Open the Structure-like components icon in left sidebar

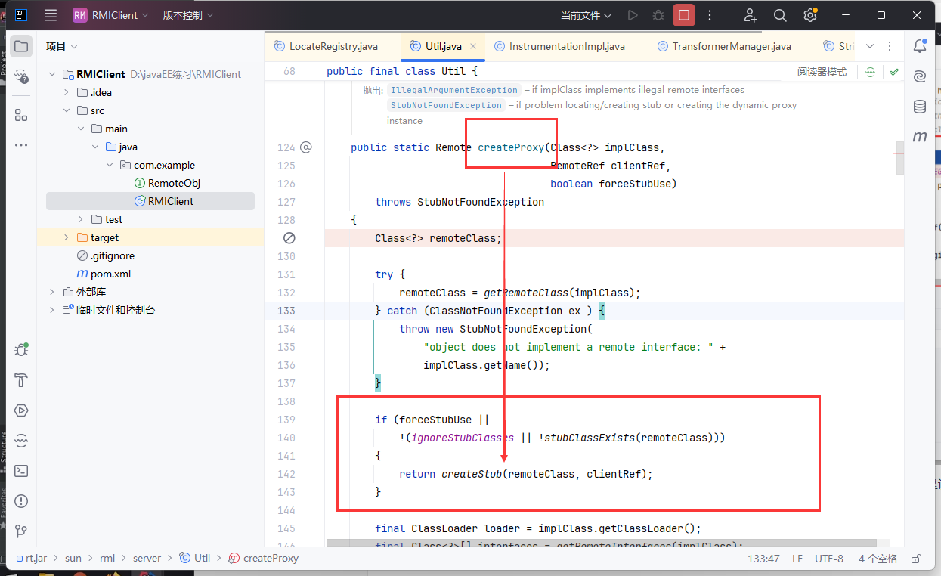(x=21, y=115)
